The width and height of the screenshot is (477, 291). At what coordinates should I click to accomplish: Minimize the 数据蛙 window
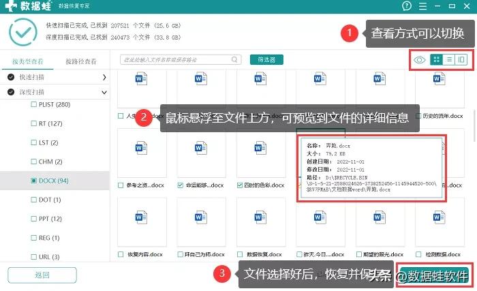[x=437, y=6]
